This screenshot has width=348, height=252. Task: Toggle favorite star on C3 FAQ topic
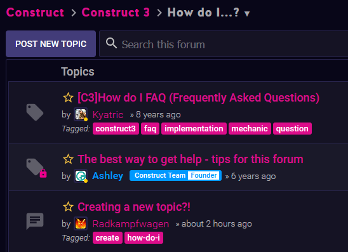click(68, 98)
